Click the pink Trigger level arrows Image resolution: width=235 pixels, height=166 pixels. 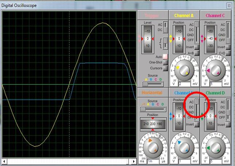coord(139,39)
